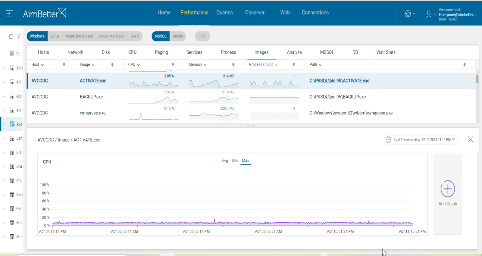Collapse the sidebar menu icon
482x256 pixels.
(x=9, y=13)
